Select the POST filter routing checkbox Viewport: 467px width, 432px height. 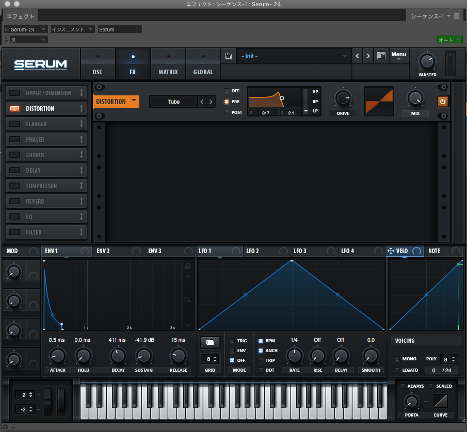pos(227,112)
